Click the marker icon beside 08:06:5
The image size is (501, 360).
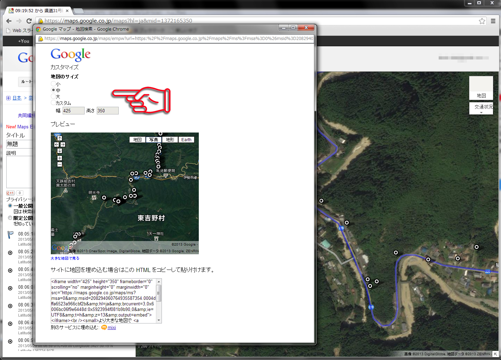10,341
